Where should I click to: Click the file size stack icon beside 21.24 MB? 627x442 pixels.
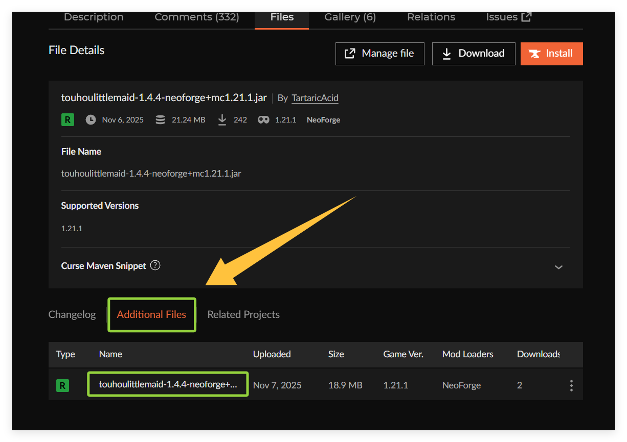click(160, 120)
